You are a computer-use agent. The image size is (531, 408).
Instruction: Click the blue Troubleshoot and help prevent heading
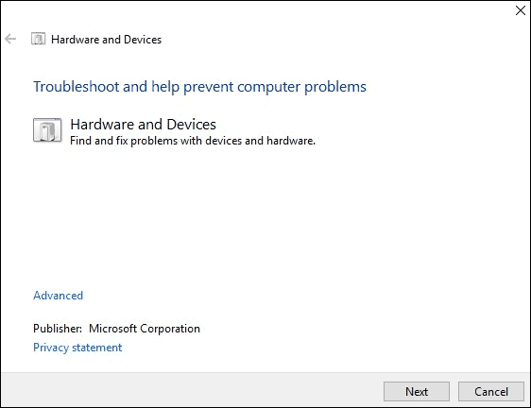click(199, 87)
